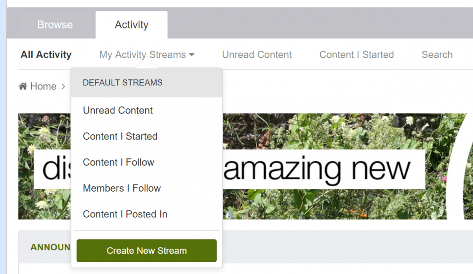Open Content I Started from the navigation bar

coord(356,54)
